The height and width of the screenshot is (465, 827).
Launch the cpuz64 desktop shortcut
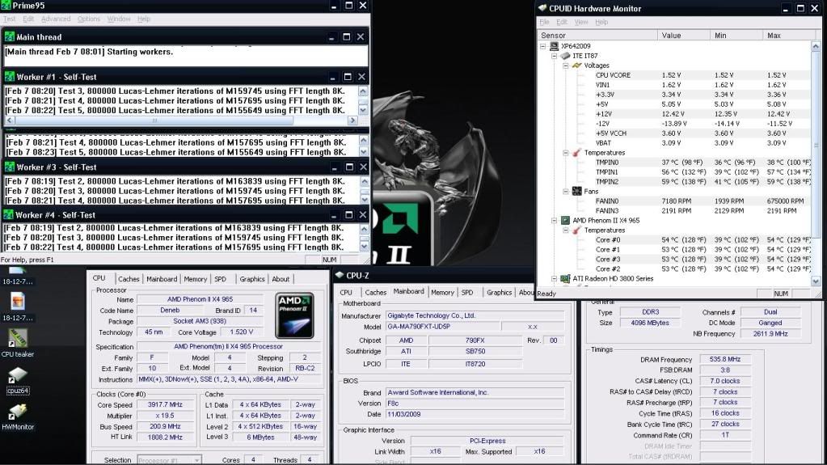[x=17, y=375]
